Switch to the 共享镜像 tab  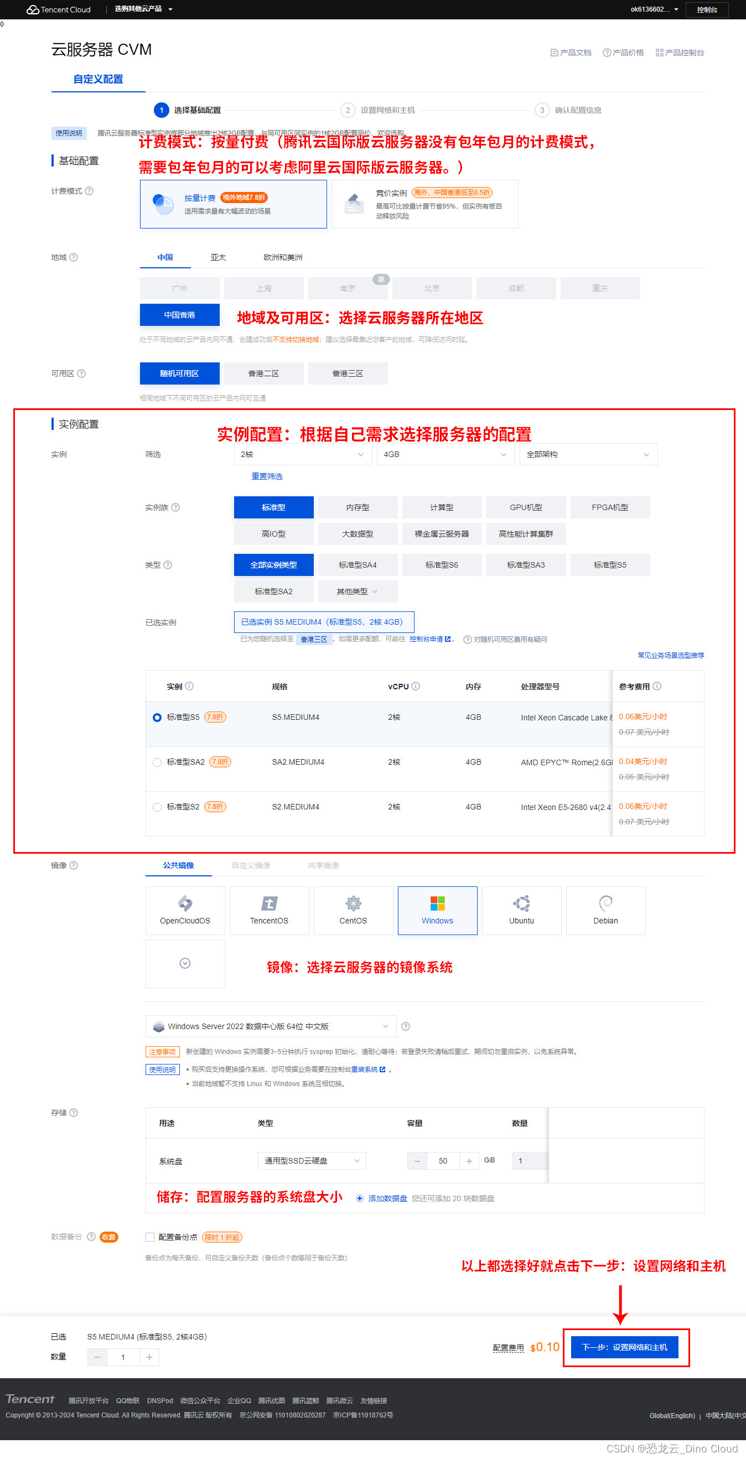[x=323, y=865]
